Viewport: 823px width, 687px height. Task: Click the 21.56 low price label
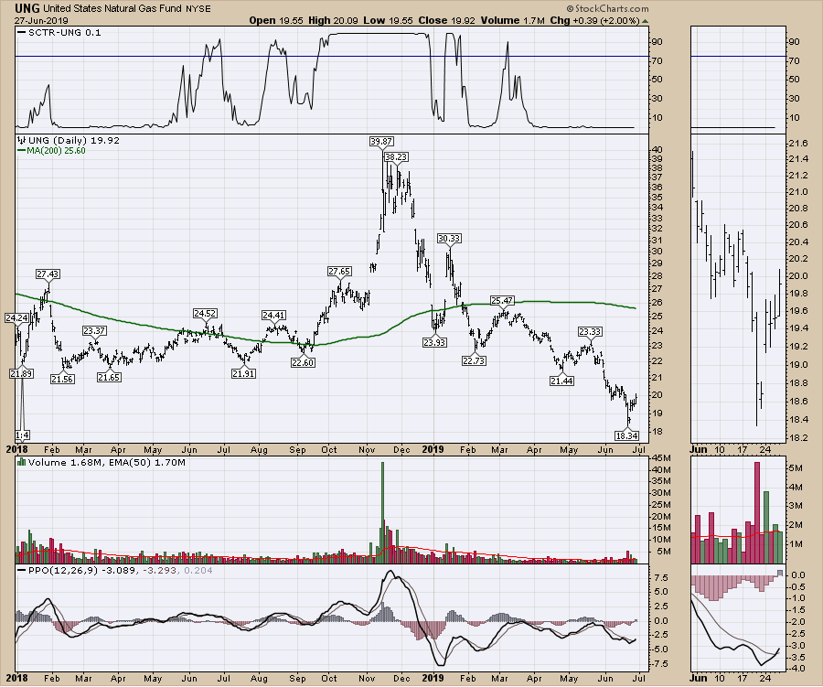click(x=62, y=379)
